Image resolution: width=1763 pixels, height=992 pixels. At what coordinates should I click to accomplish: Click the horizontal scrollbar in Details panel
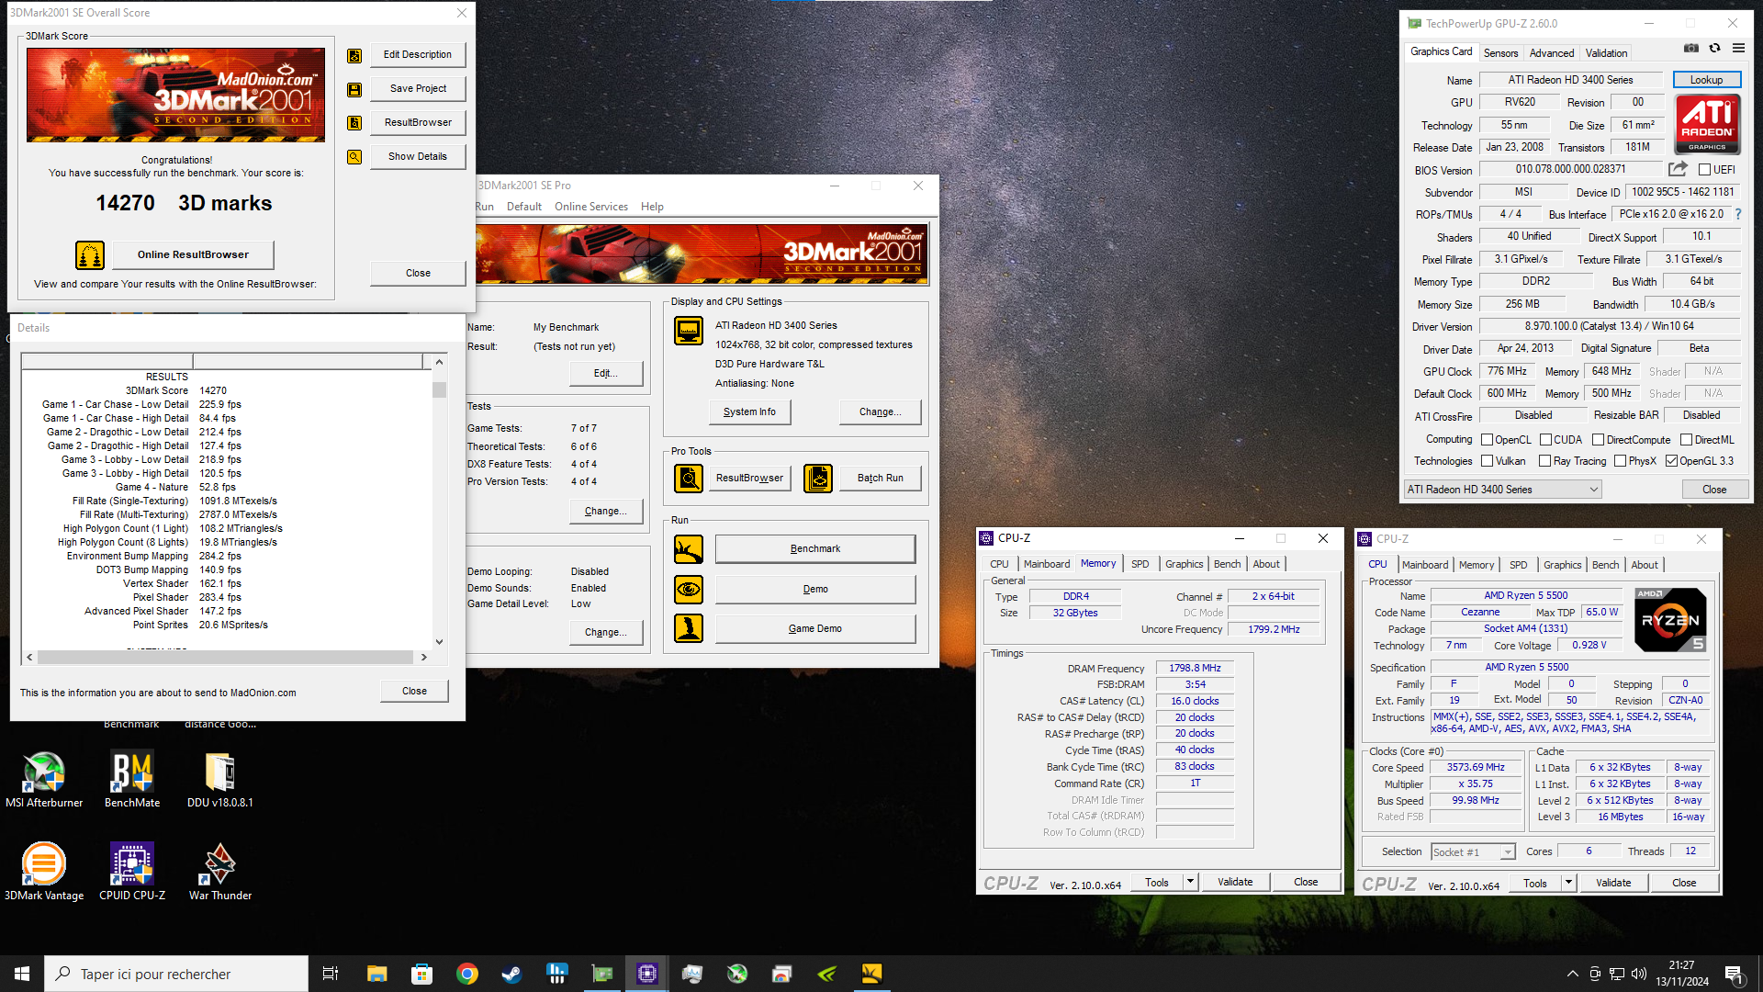[x=226, y=657]
